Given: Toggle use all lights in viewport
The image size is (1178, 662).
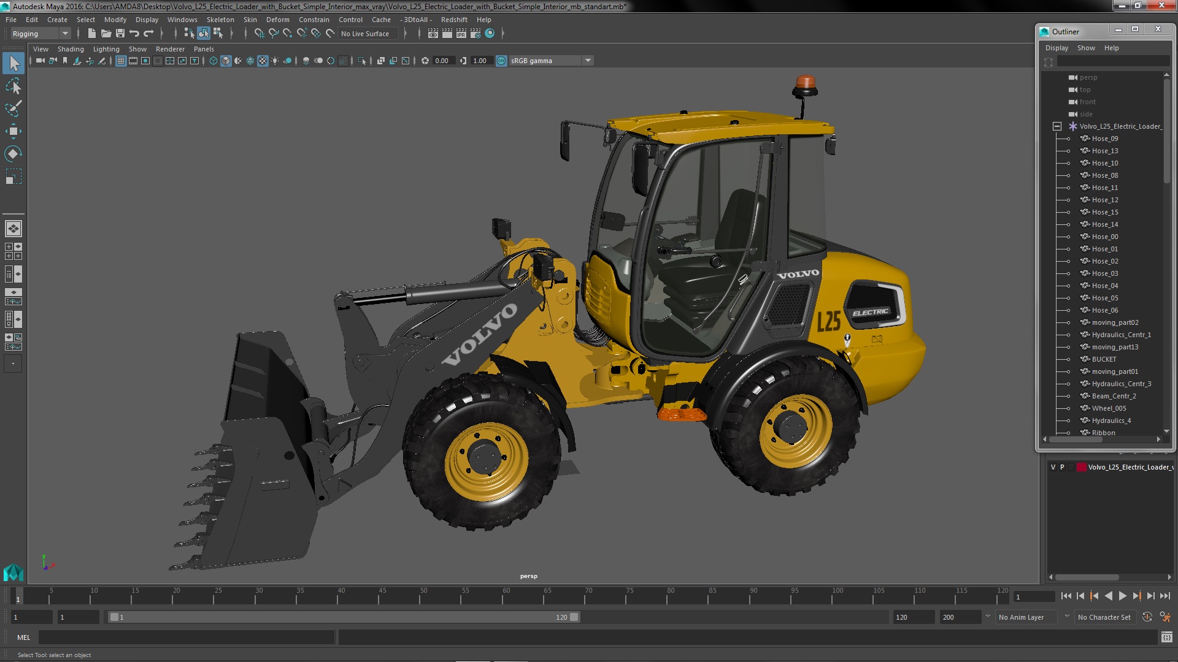Looking at the screenshot, I should pos(275,61).
